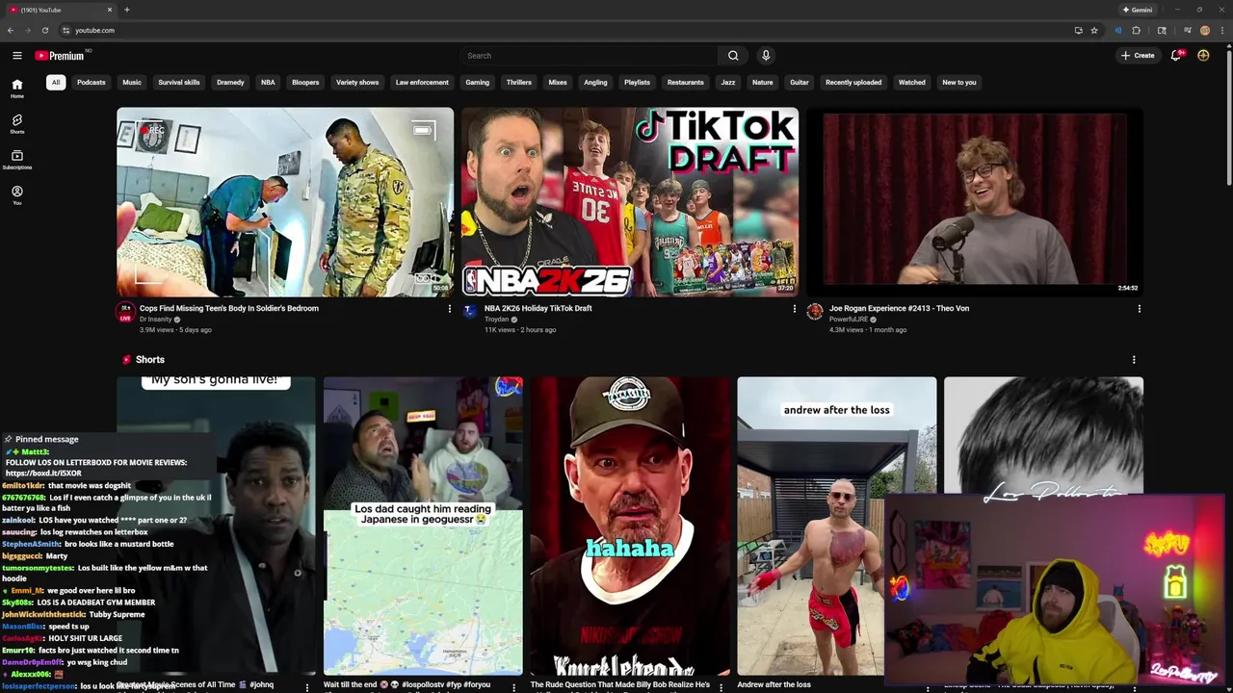This screenshot has width=1233, height=693.
Task: Open the PowerfulJRE channel name link
Action: 849,320
